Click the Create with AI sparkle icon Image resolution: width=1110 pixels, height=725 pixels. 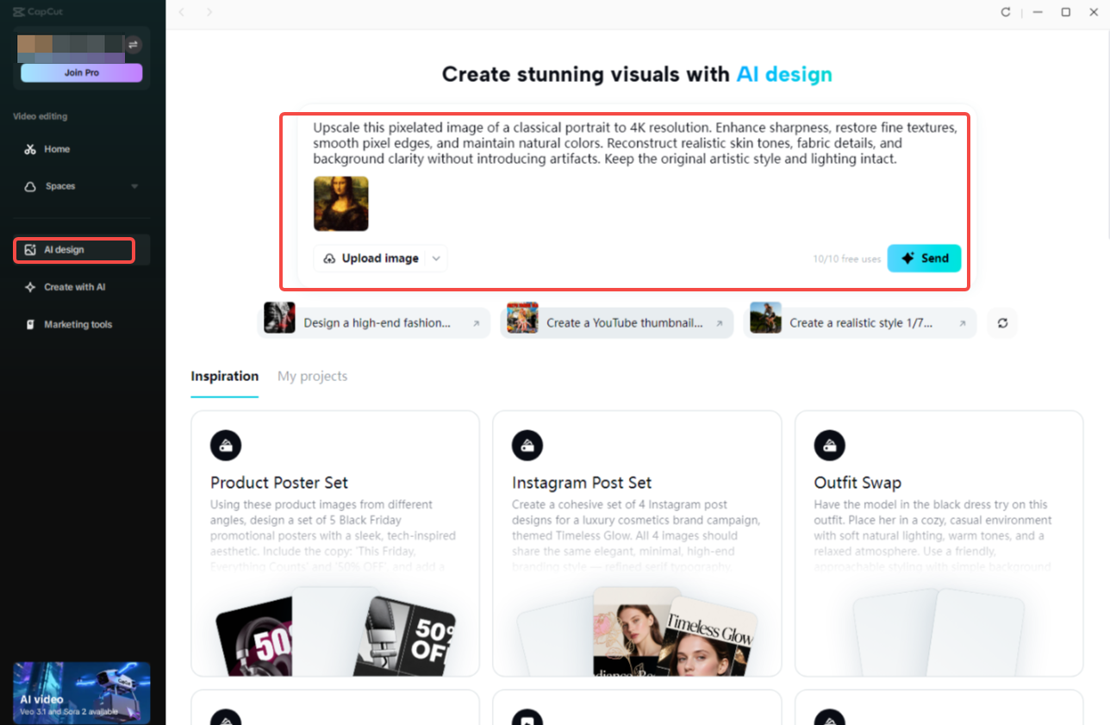[x=30, y=287]
